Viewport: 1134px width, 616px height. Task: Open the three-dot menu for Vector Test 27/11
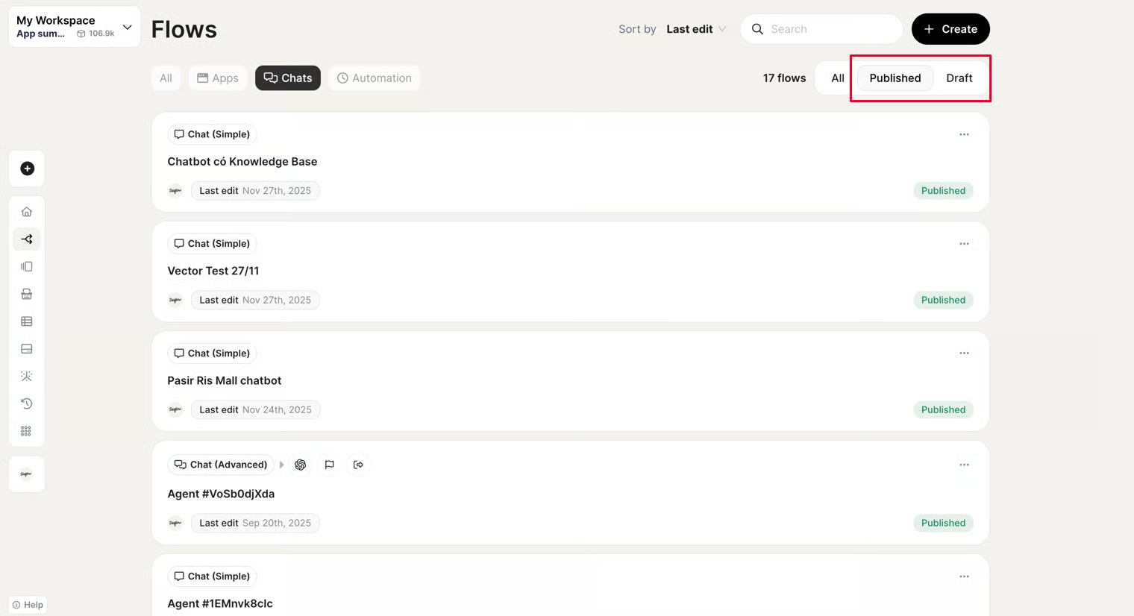click(964, 244)
